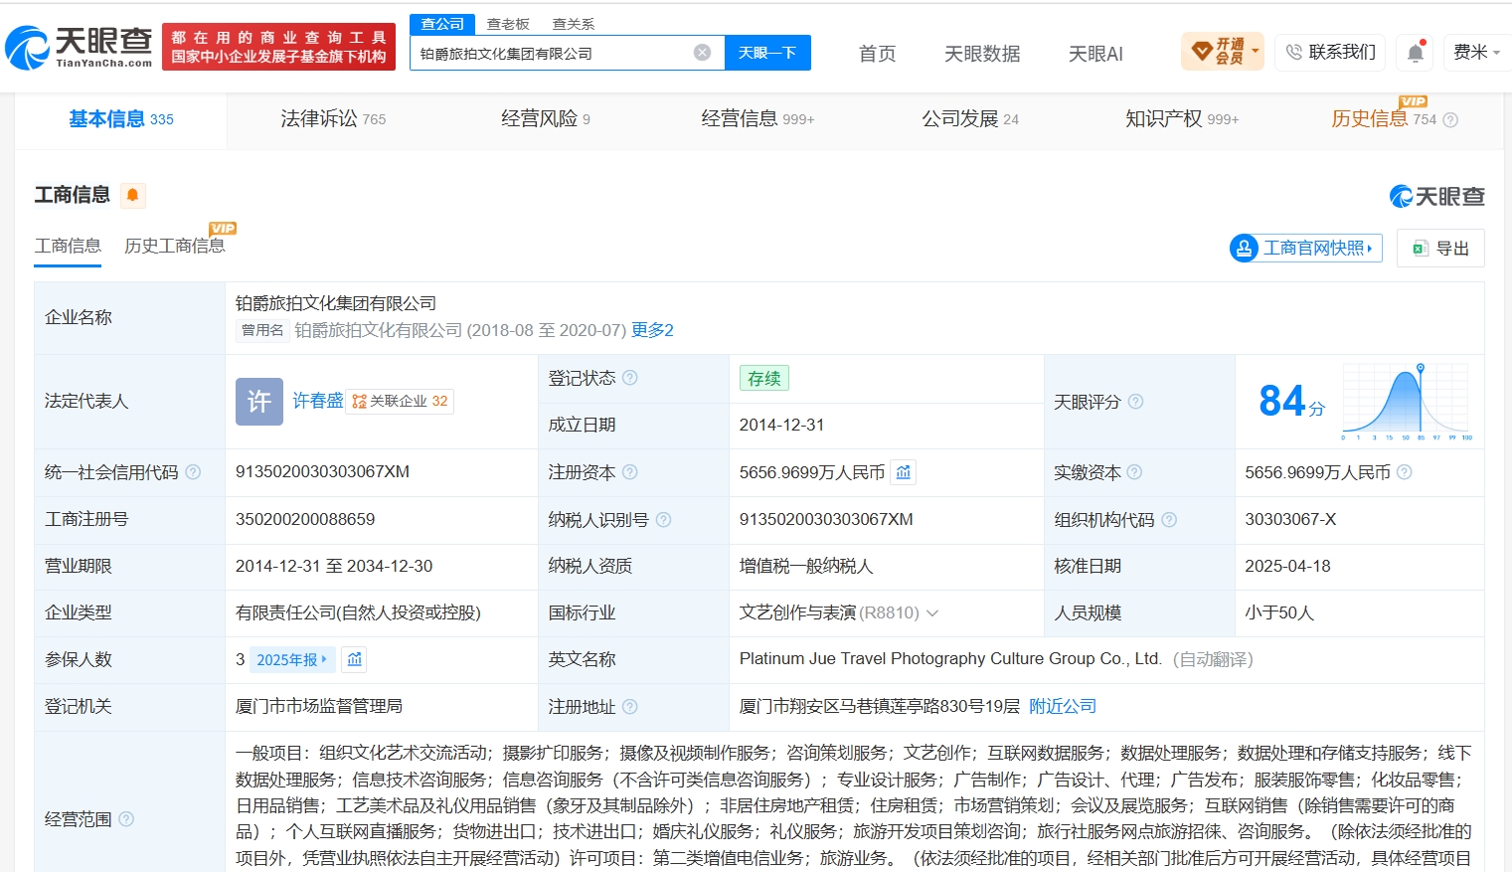
Task: Open the chart icon beside registered capital value
Action: click(x=904, y=472)
